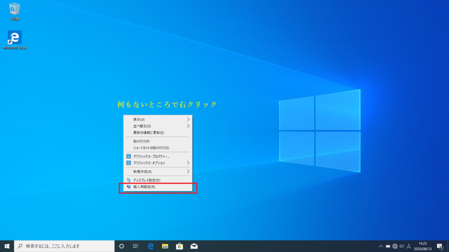The image size is (449, 252).
Task: Expand the arrow beside グラフィックス・オプション
Action: 188,163
